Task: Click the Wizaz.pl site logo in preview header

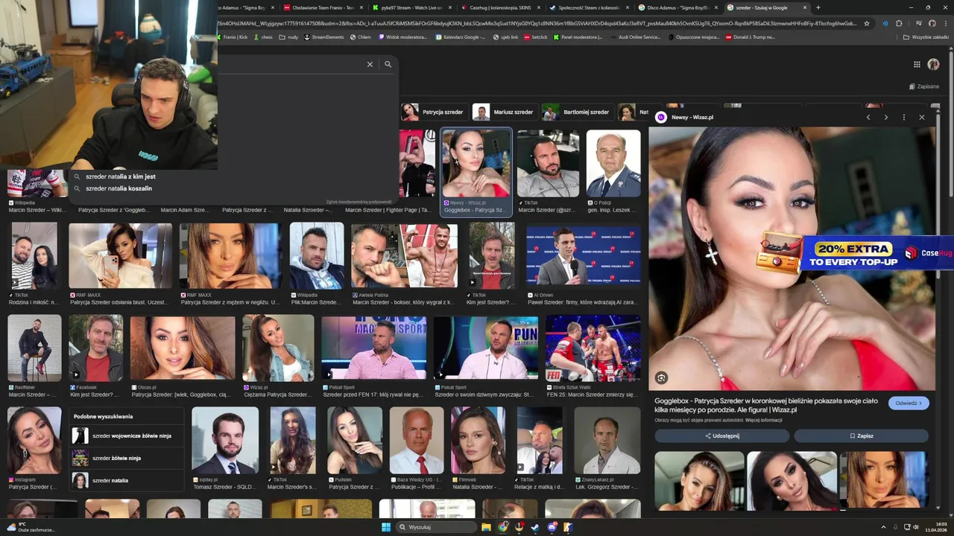Action: point(660,118)
